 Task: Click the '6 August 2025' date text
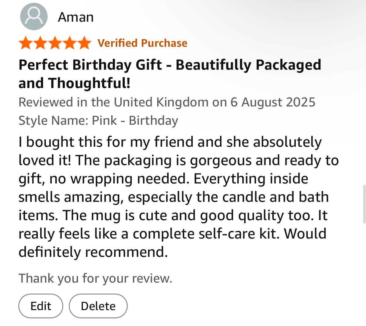coord(273,102)
